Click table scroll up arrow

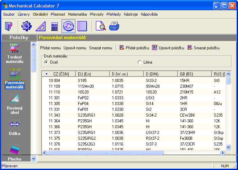coord(228,74)
